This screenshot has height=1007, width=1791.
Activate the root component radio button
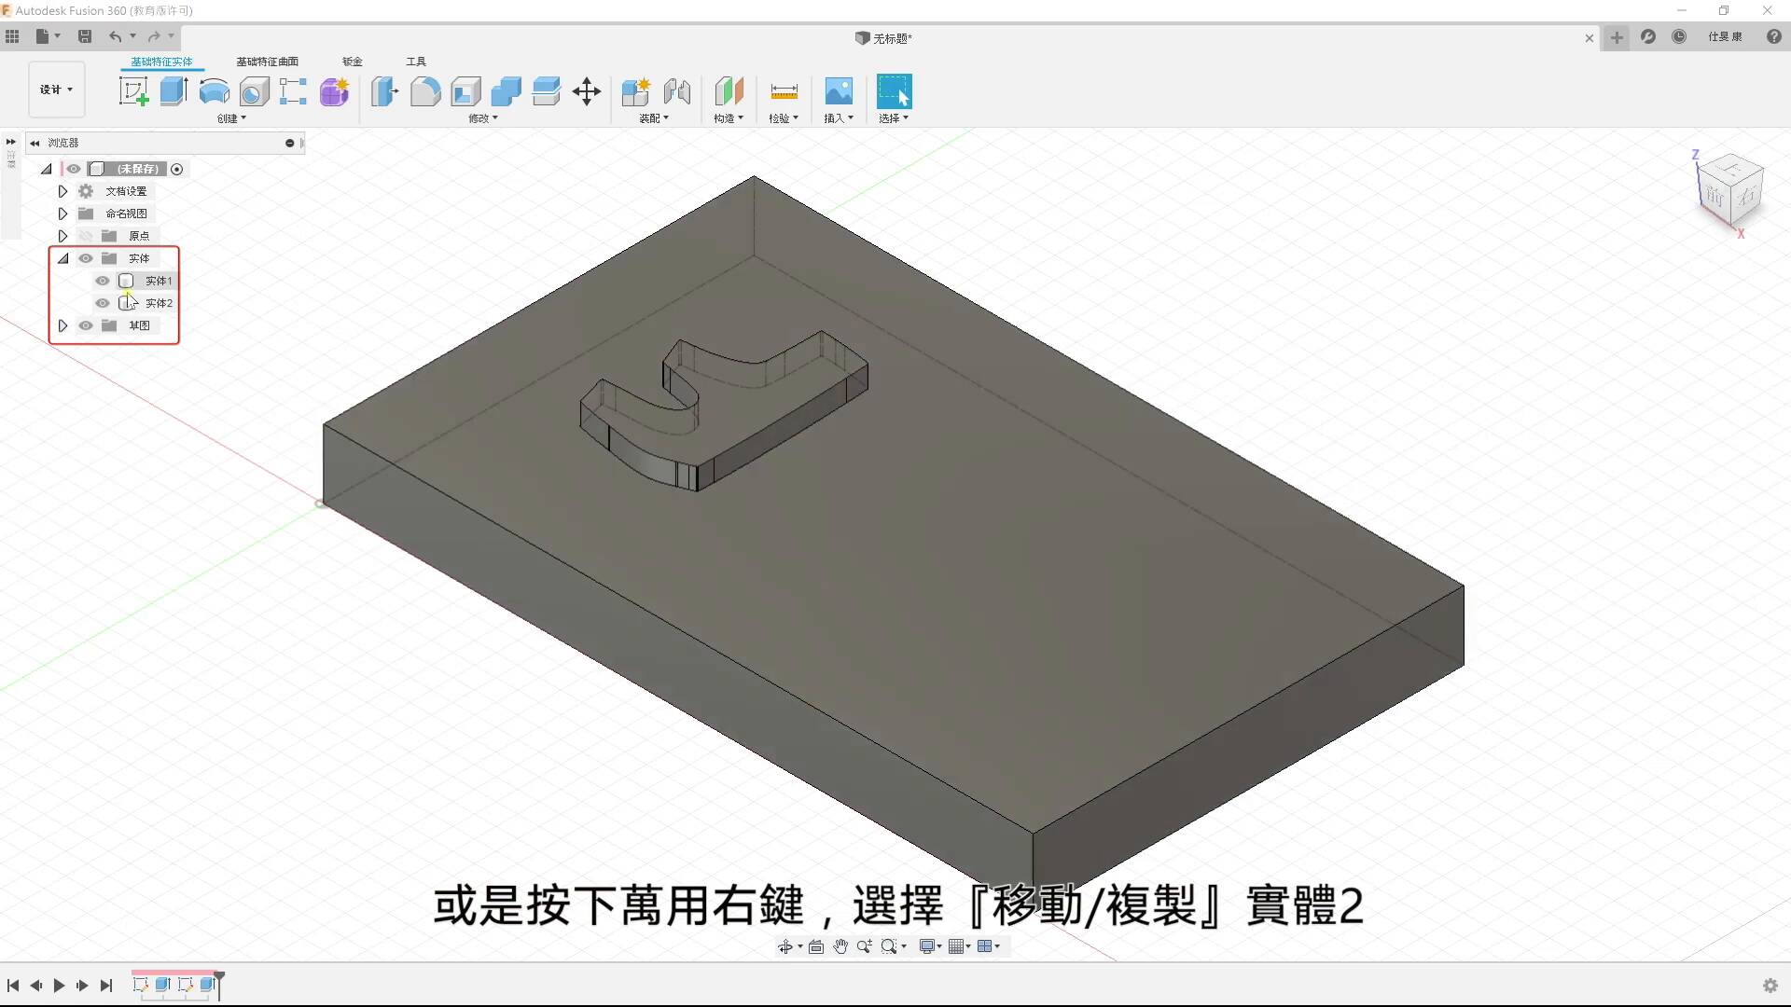pyautogui.click(x=176, y=169)
